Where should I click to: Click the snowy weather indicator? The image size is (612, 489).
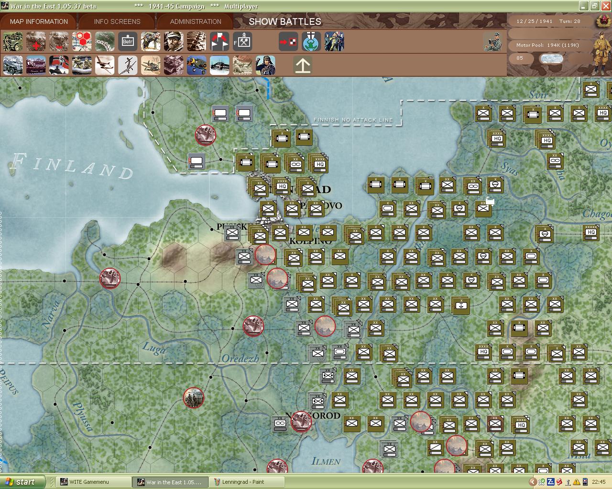tap(551, 58)
